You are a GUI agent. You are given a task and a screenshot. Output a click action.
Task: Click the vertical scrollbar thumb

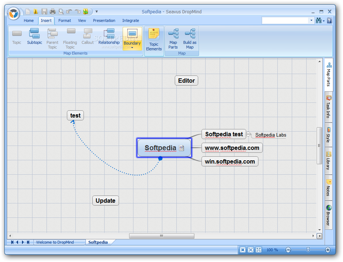[319, 146]
